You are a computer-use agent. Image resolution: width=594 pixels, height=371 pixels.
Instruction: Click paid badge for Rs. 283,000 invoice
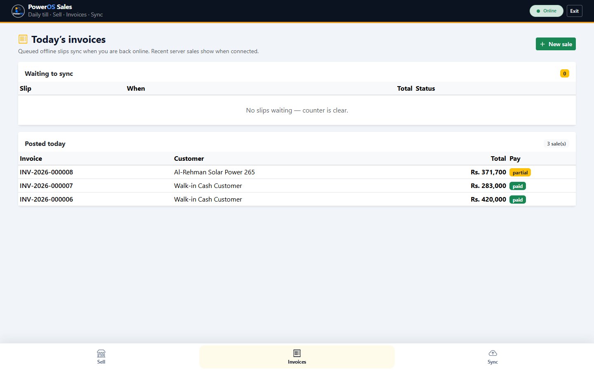coord(518,186)
